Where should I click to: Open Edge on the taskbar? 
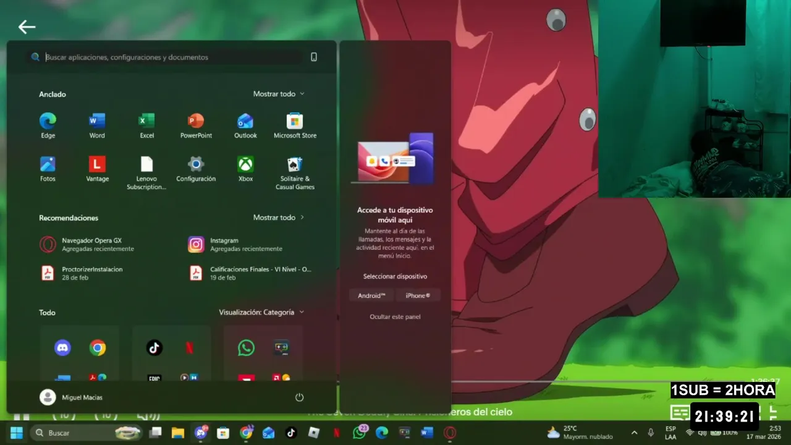tap(382, 433)
